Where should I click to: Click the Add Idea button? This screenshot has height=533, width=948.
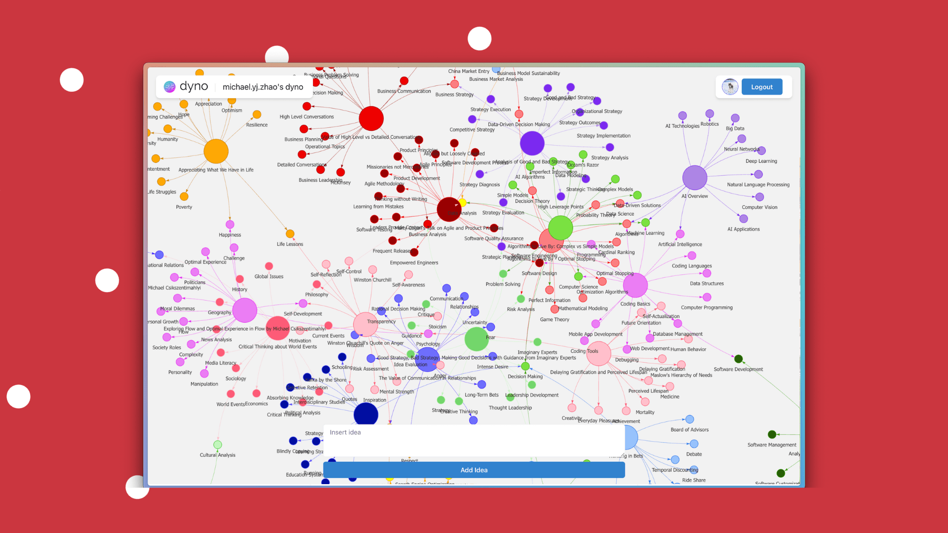474,469
